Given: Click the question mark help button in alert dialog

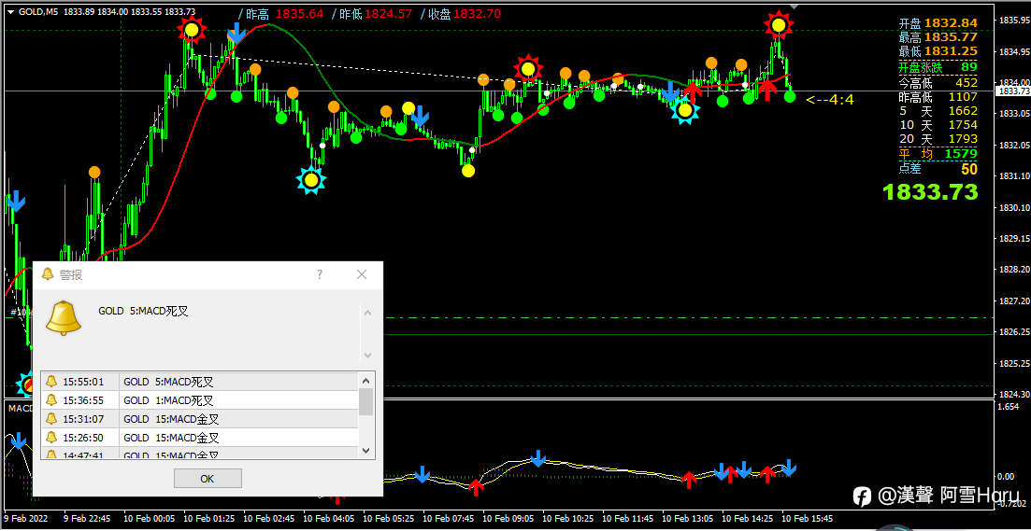Looking at the screenshot, I should [x=320, y=274].
